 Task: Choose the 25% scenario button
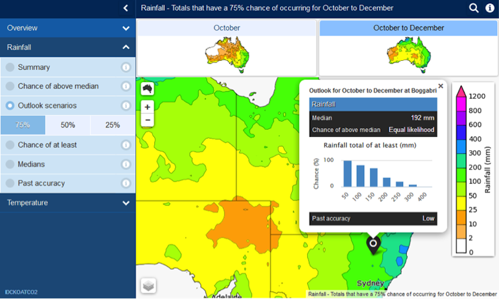point(113,125)
